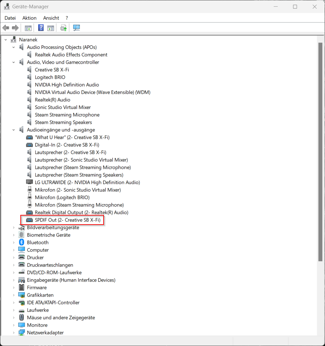The height and width of the screenshot is (346, 325).
Task: Select Realtek Digital Output (2- Realtek(R) Audio)
Action: point(82,212)
